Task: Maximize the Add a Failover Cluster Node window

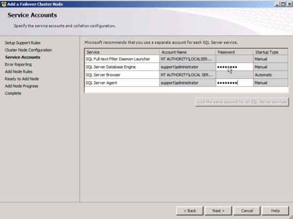Action: (283, 4)
